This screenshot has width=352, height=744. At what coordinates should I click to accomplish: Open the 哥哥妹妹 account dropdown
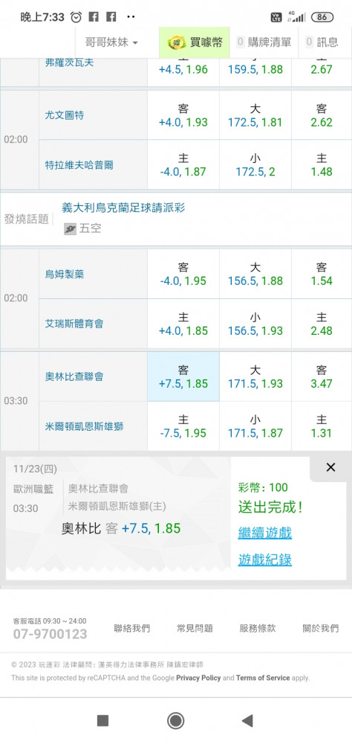click(x=111, y=42)
